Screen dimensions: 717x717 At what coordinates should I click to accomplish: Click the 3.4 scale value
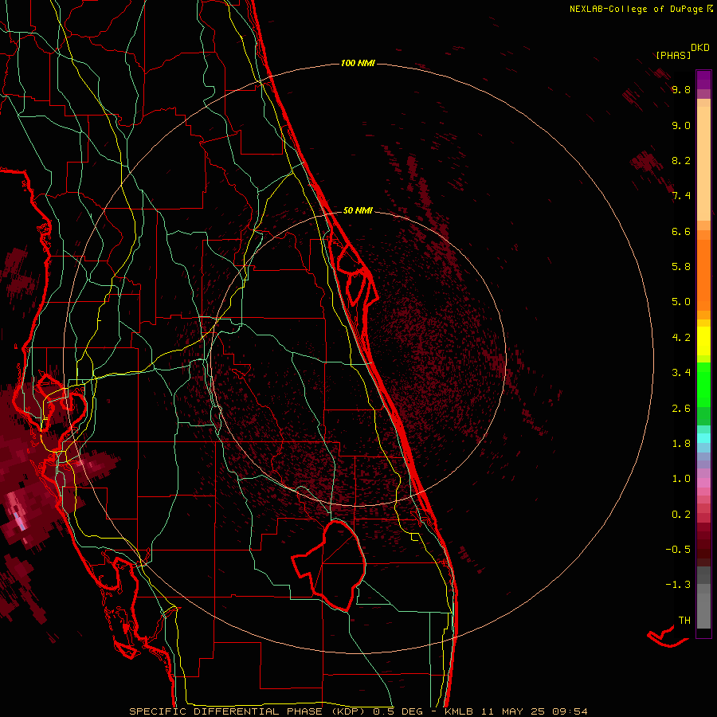click(x=681, y=373)
